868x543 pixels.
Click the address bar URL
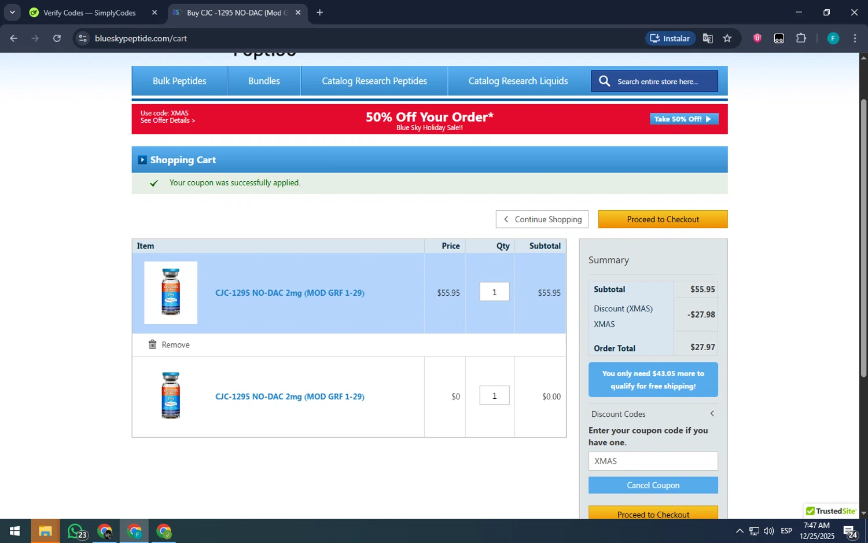141,38
